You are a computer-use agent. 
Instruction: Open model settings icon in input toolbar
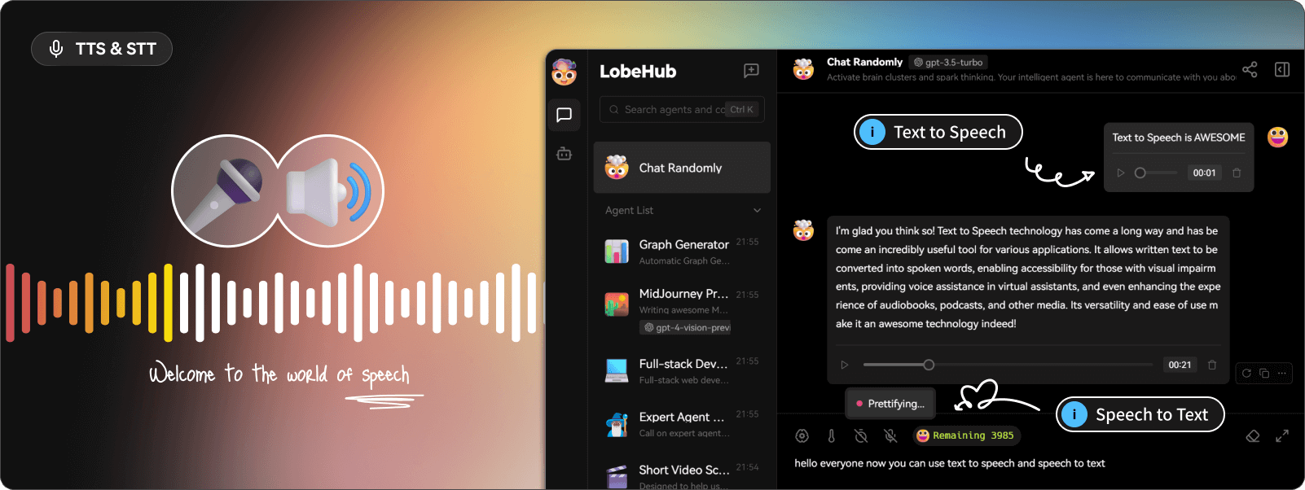802,435
